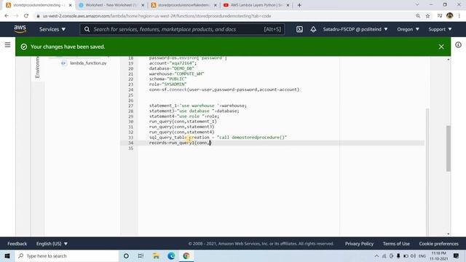Open the Windows Start menu

pos(7,255)
